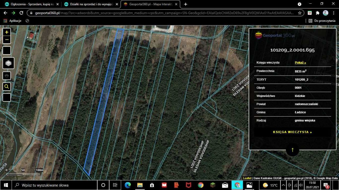Open the map layers selector

8,63
